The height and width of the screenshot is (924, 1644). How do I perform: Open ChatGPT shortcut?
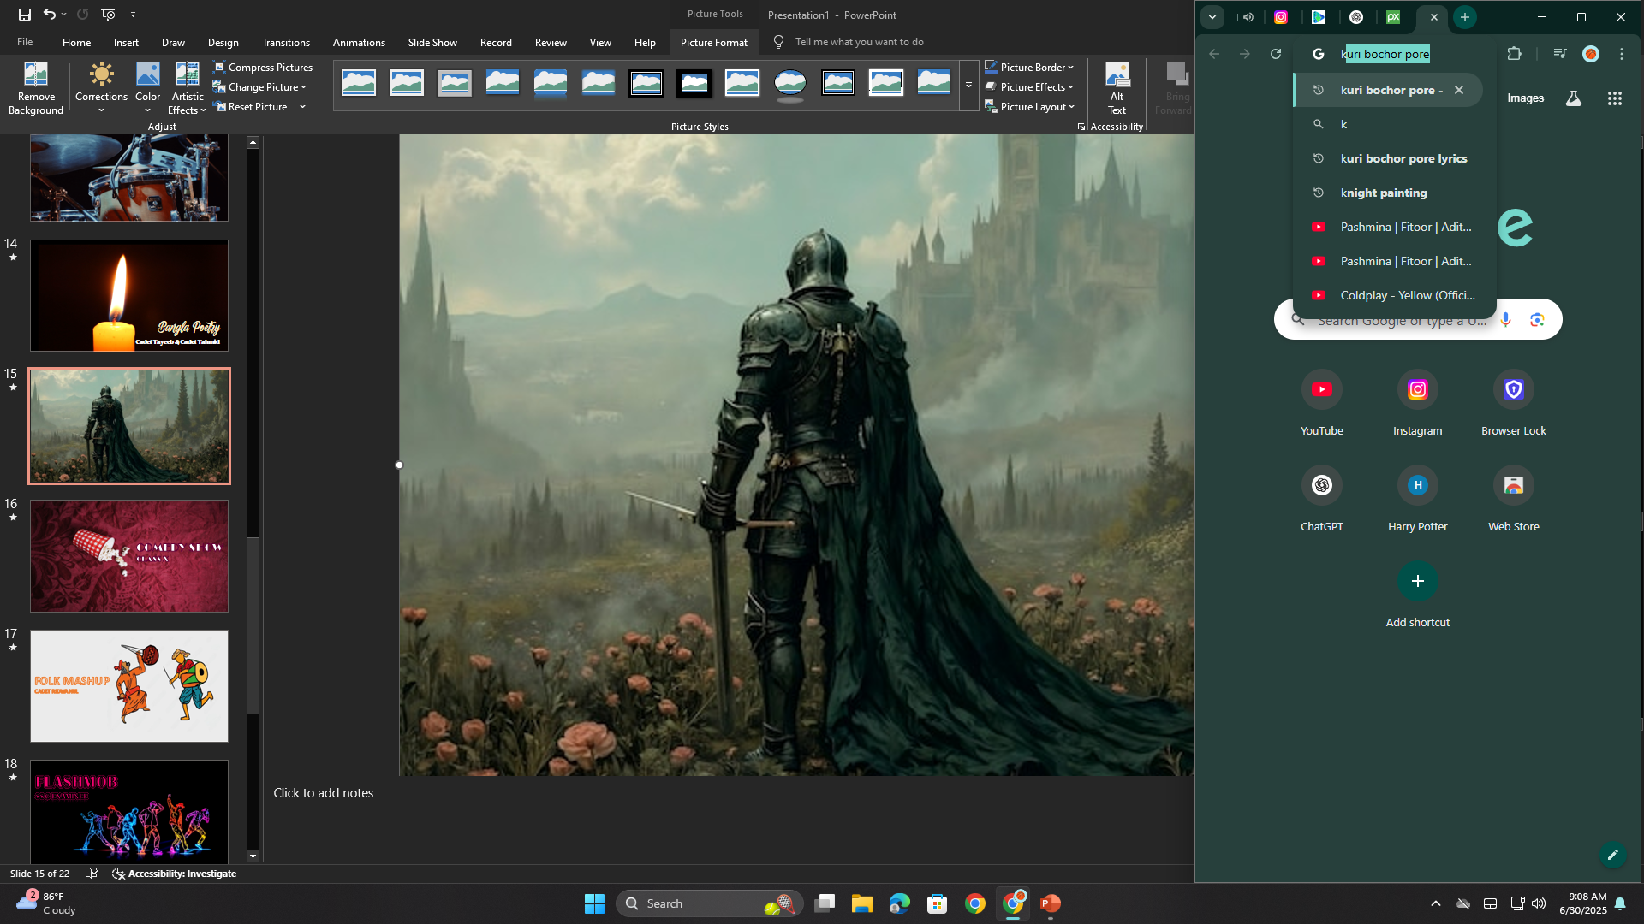(1322, 500)
